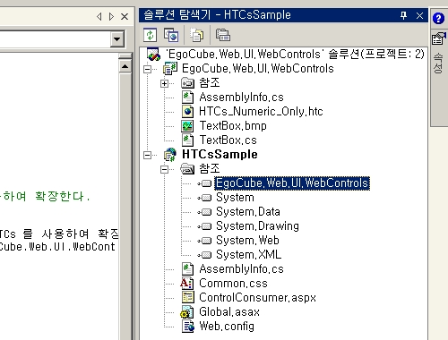The height and width of the screenshot is (340, 448).
Task: Open the blue Help question mark icon
Action: pos(438,19)
